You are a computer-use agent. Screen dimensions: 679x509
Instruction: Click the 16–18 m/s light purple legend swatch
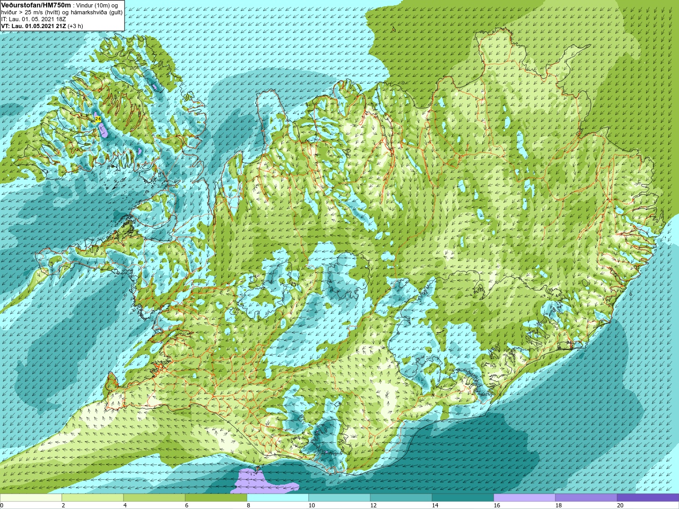click(524, 497)
